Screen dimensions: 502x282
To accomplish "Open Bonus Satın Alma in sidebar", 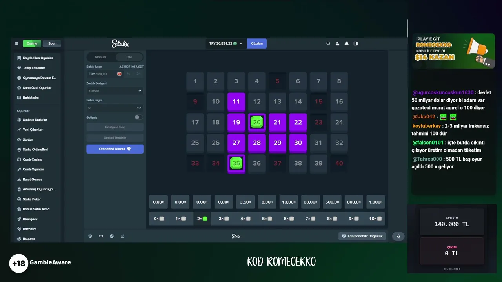I will 35,209.
